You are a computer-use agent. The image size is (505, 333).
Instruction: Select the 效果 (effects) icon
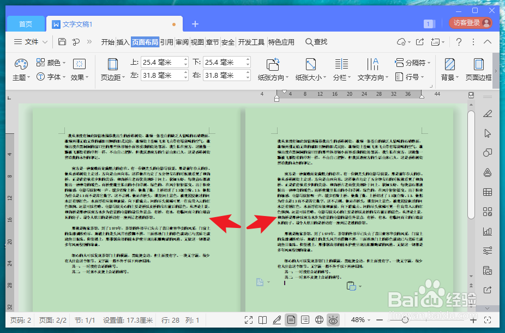[79, 64]
